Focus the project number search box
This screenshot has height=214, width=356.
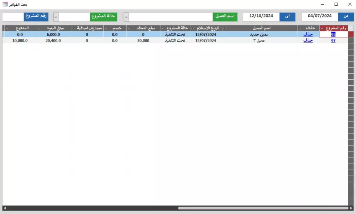pos(13,17)
